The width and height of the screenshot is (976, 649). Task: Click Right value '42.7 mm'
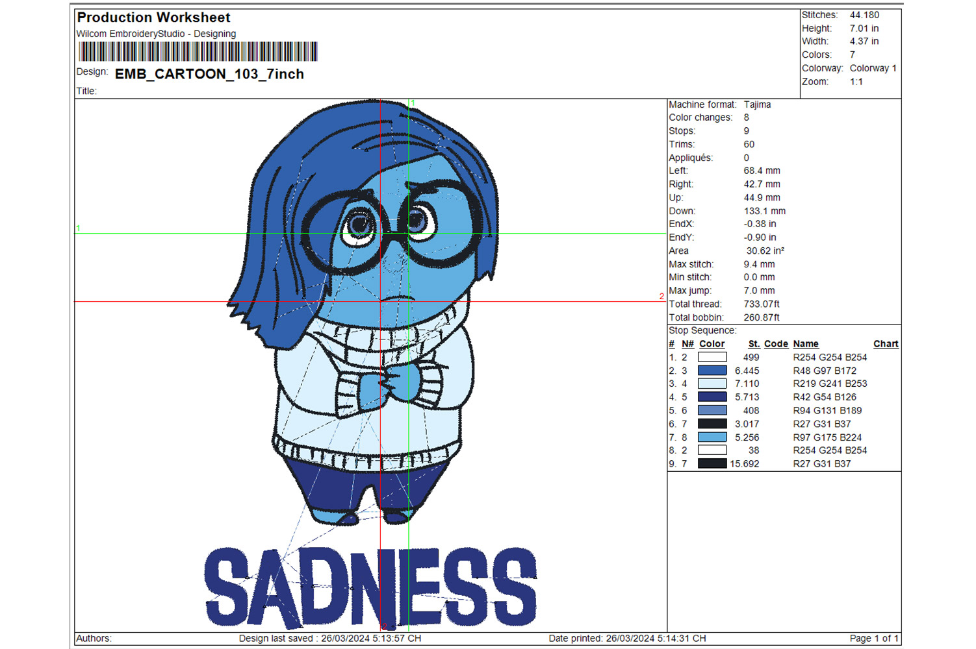click(x=762, y=184)
